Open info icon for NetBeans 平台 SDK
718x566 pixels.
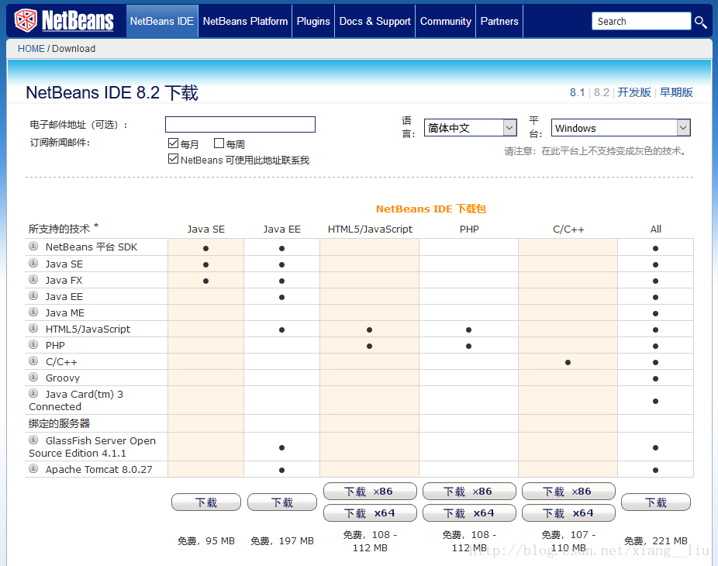pos(33,246)
